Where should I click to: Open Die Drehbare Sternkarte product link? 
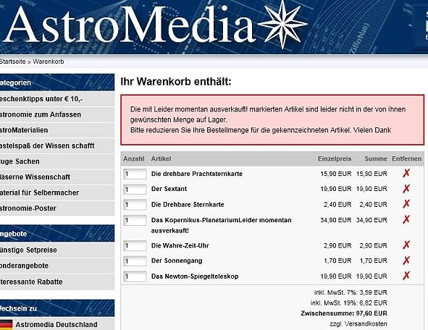pyautogui.click(x=188, y=205)
